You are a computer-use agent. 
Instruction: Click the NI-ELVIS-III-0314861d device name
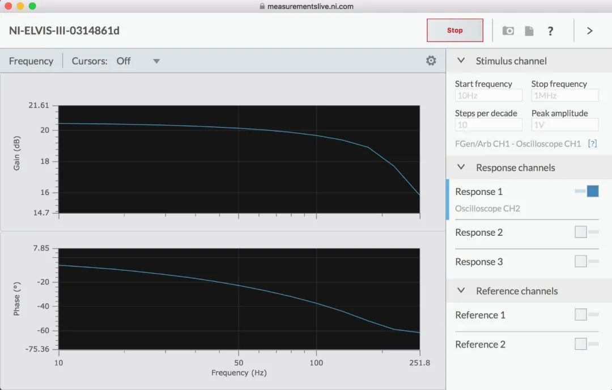(65, 31)
